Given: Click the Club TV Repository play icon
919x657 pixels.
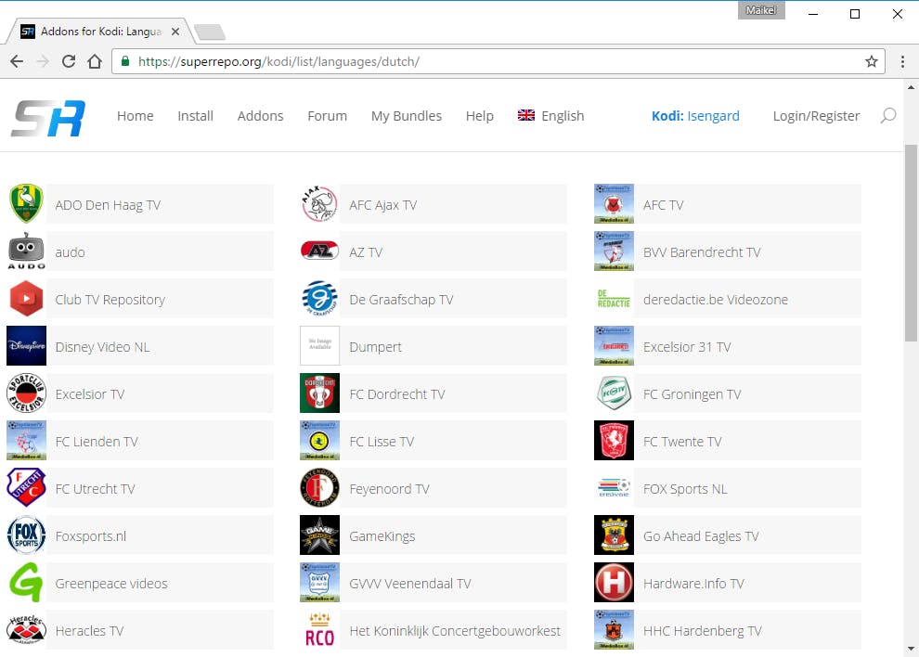Looking at the screenshot, I should tap(26, 298).
